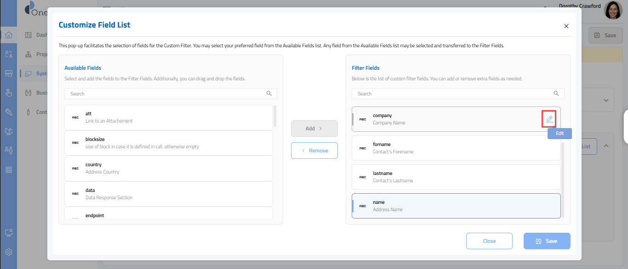Select the att field in Available Fields

(168, 117)
